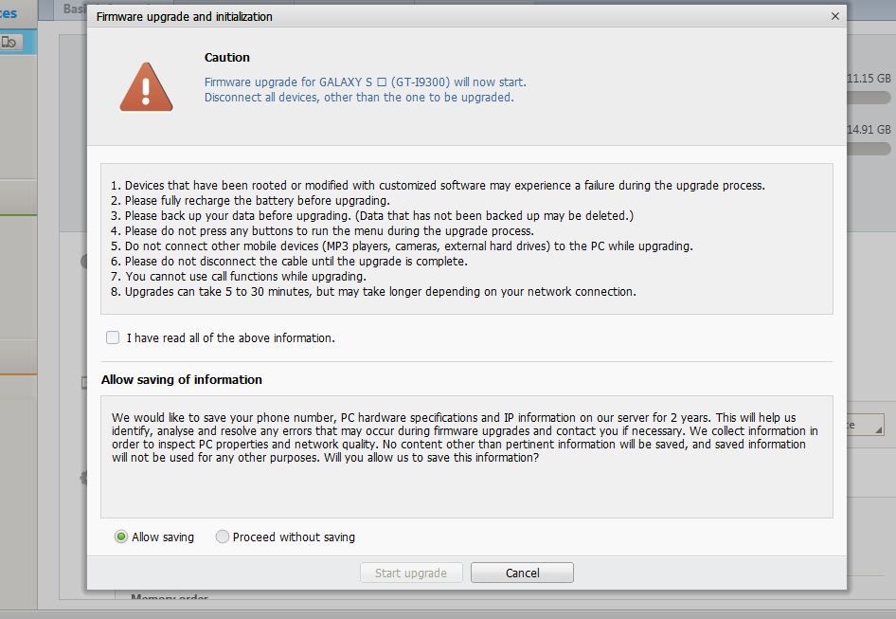Viewport: 896px width, 619px height.
Task: Click the Cancel button
Action: [522, 573]
